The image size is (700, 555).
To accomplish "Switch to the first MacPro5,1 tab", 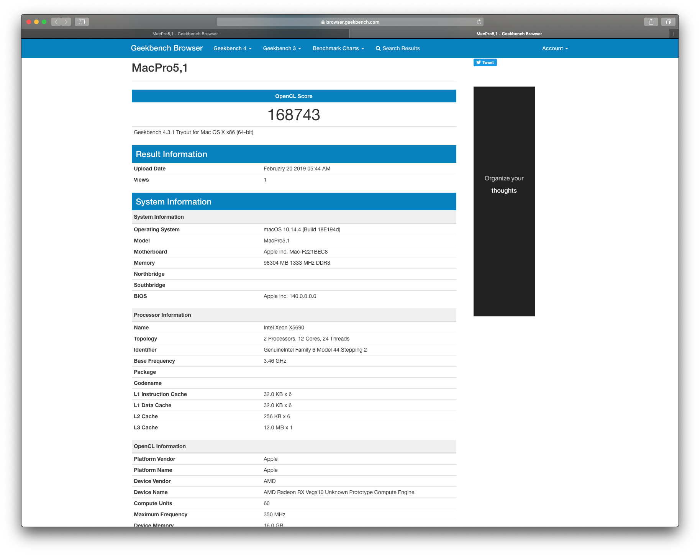I will pos(185,34).
